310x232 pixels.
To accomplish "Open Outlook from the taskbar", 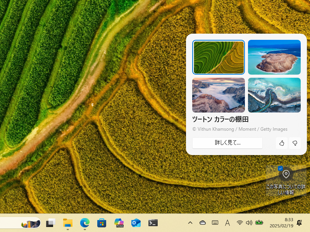I will pos(136,222).
